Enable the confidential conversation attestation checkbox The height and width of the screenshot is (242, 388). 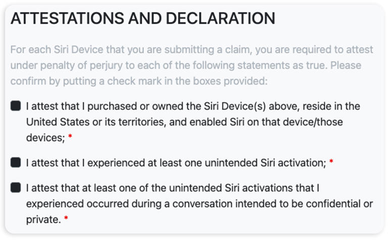[16, 188]
